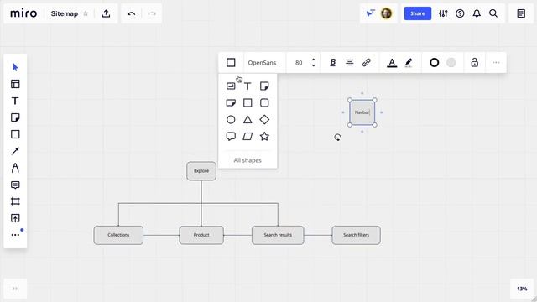Undo the last action
The height and width of the screenshot is (302, 537).
(x=131, y=13)
